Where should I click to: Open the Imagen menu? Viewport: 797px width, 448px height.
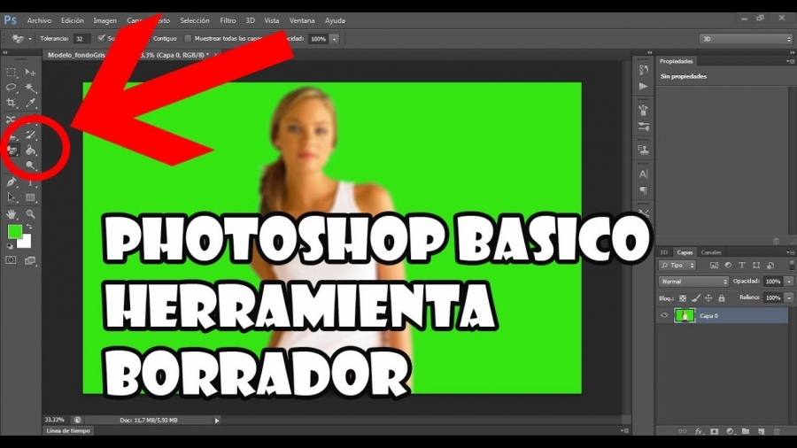pos(104,21)
